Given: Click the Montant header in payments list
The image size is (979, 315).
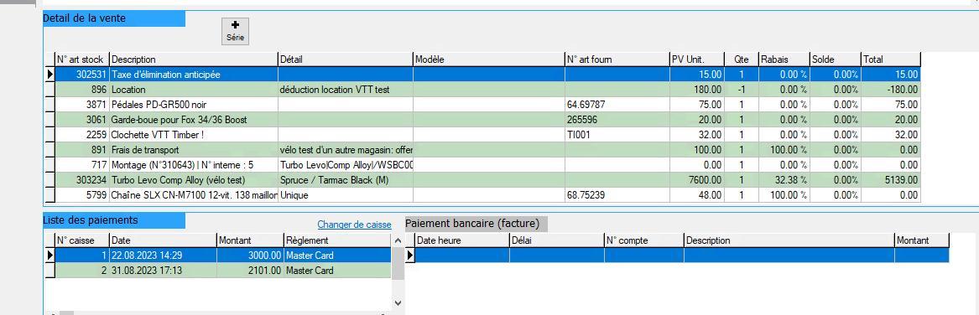Looking at the screenshot, I should pos(250,240).
